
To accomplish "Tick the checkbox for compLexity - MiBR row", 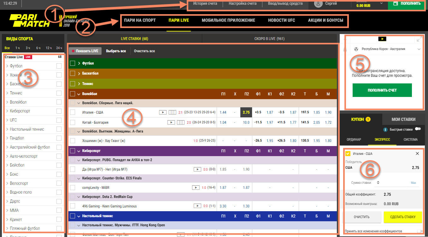I will click(73, 188).
